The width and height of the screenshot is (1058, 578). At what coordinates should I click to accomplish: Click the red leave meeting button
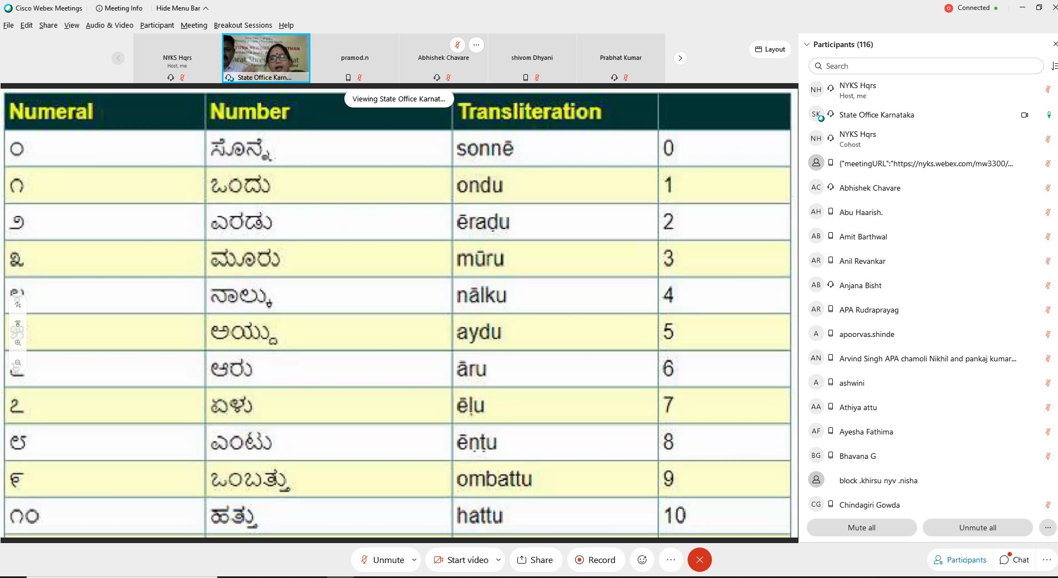[x=699, y=560]
